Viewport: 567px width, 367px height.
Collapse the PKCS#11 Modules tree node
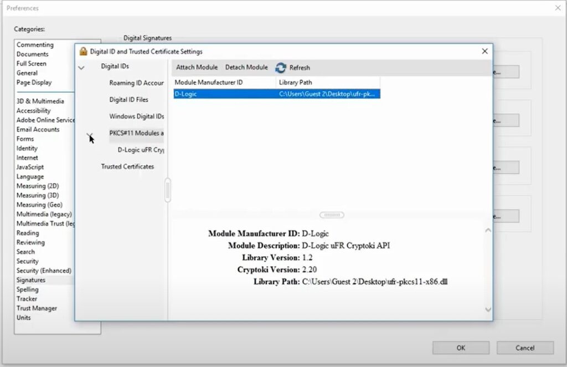point(90,135)
